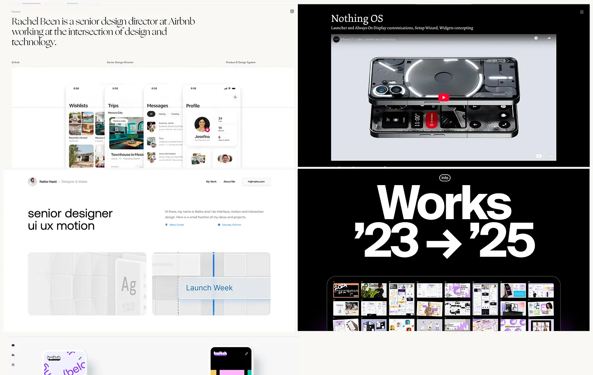The width and height of the screenshot is (593, 375).
Task: Open the About Me navigation item
Action: click(x=229, y=181)
